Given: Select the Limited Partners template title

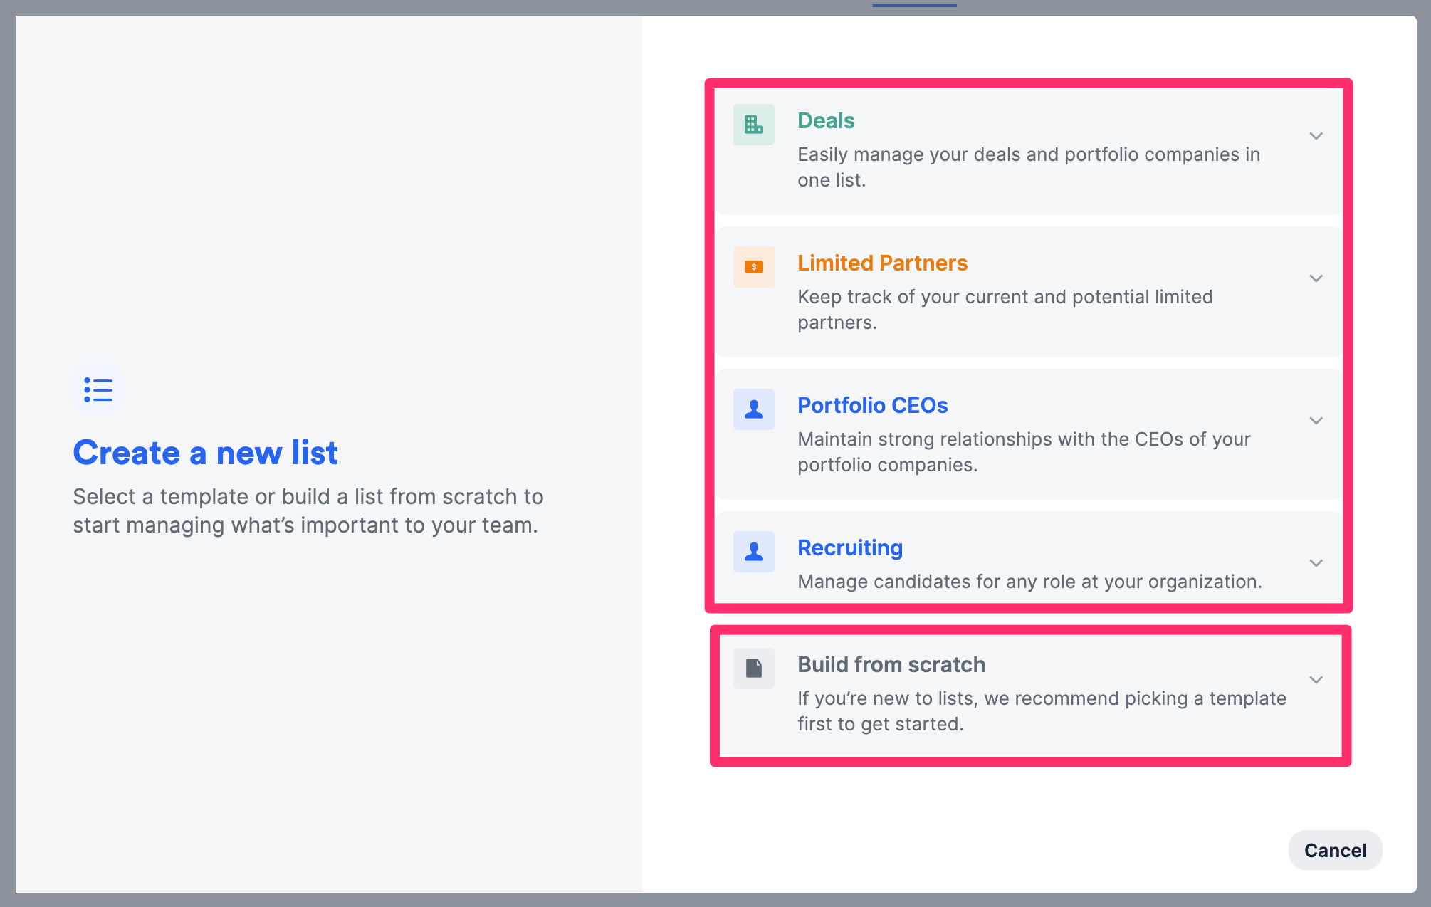Looking at the screenshot, I should 881,263.
